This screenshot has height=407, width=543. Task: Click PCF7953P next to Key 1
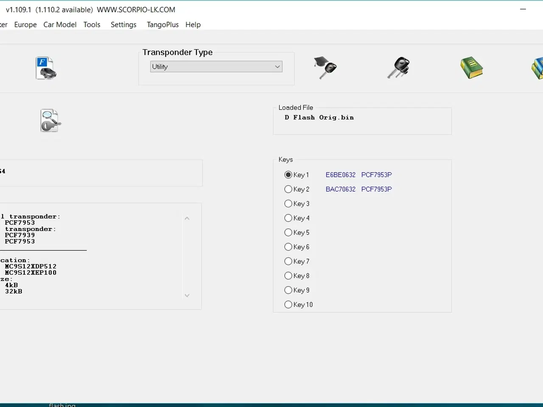pyautogui.click(x=377, y=175)
